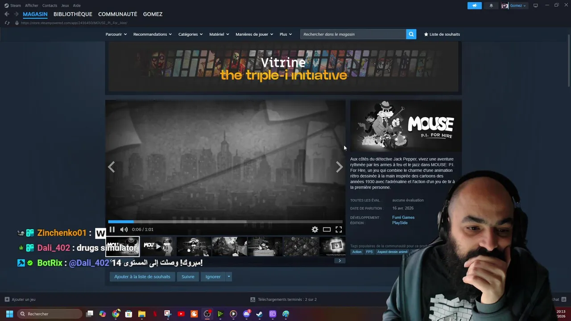
Task: Open Google Chrome from the taskbar
Action: click(116, 314)
